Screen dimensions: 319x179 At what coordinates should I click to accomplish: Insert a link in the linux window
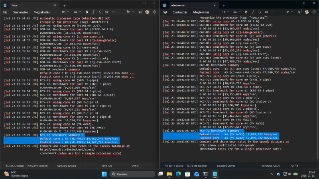click(x=107, y=12)
